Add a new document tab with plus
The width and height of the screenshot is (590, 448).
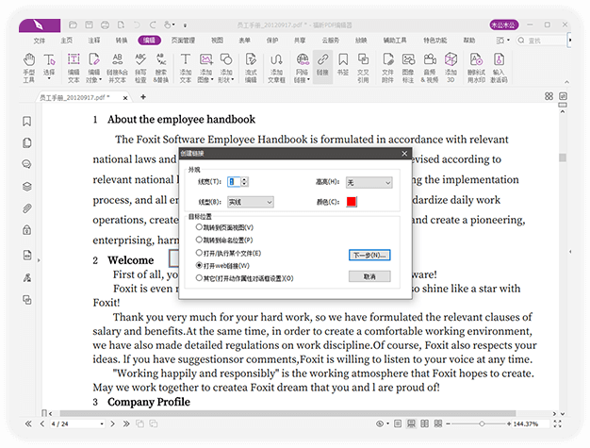[143, 97]
